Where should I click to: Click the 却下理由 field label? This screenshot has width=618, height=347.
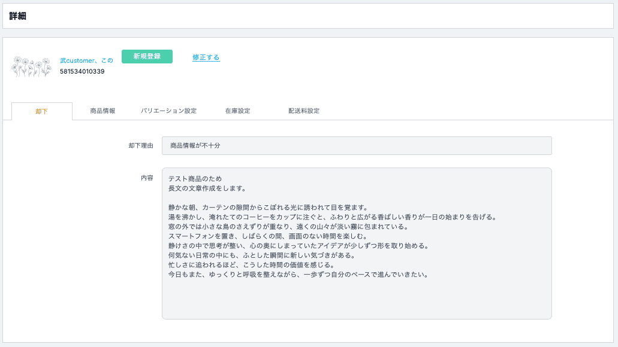coord(141,145)
